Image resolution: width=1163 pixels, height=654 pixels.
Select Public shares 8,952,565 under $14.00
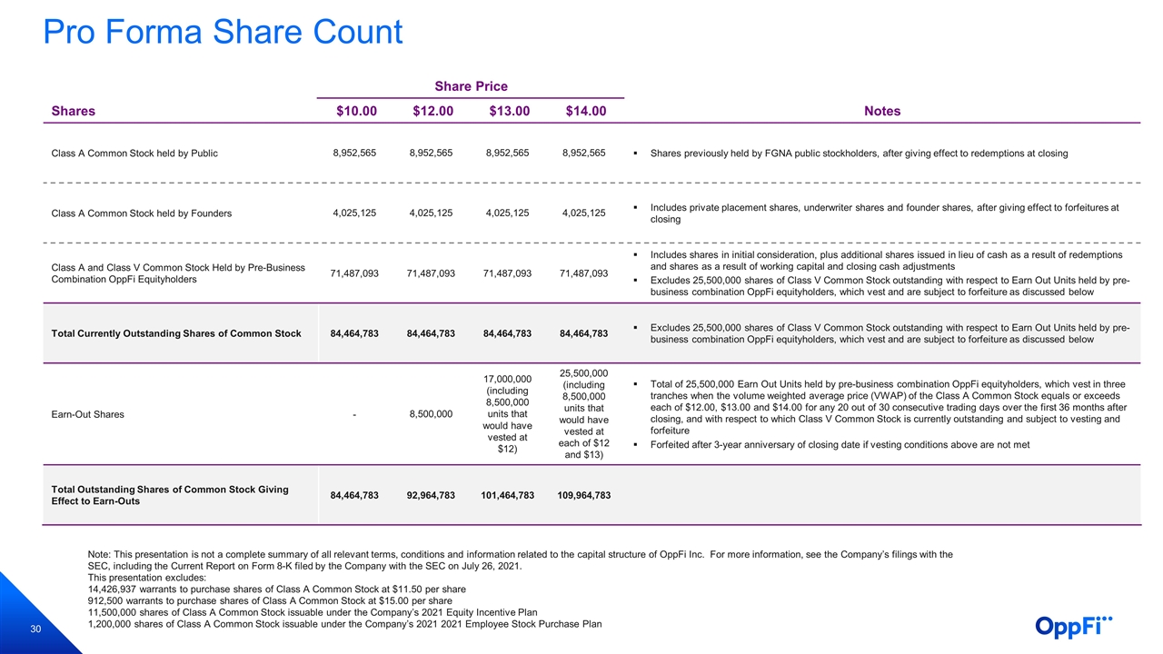pos(585,153)
